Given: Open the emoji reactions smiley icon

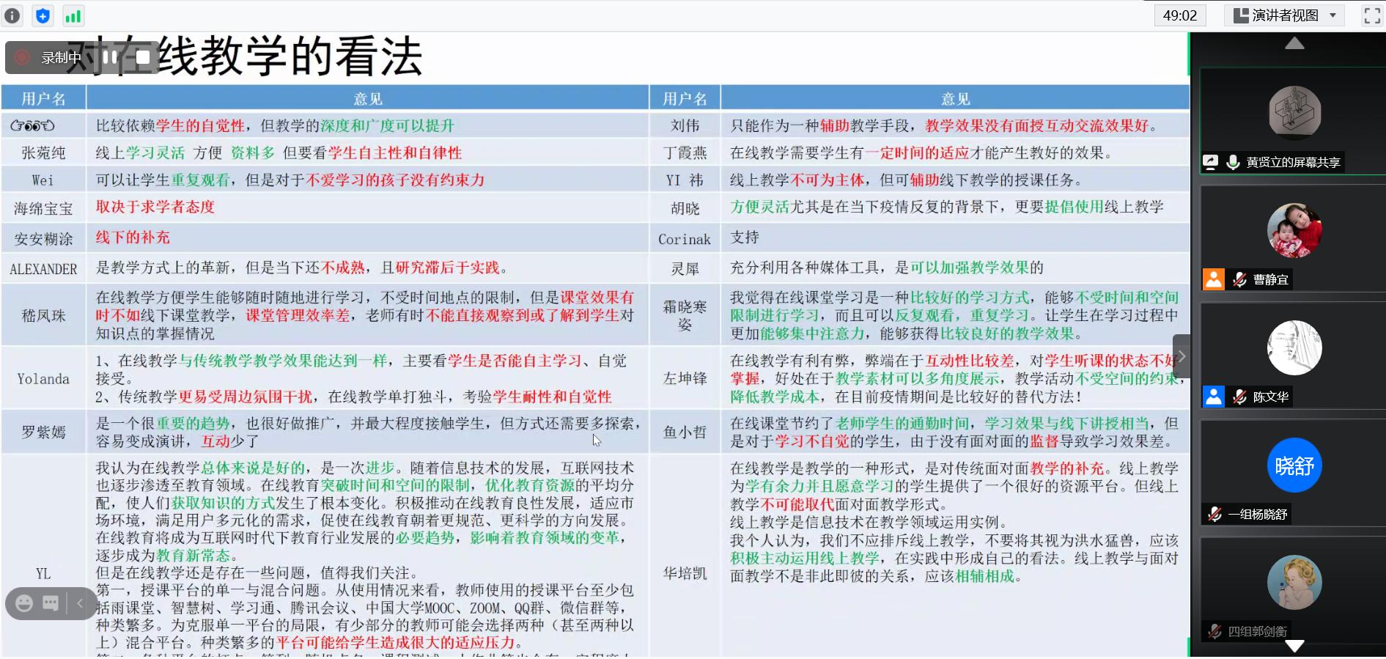Looking at the screenshot, I should point(24,603).
